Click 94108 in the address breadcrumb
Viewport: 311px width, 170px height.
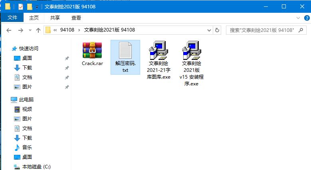click(x=67, y=30)
